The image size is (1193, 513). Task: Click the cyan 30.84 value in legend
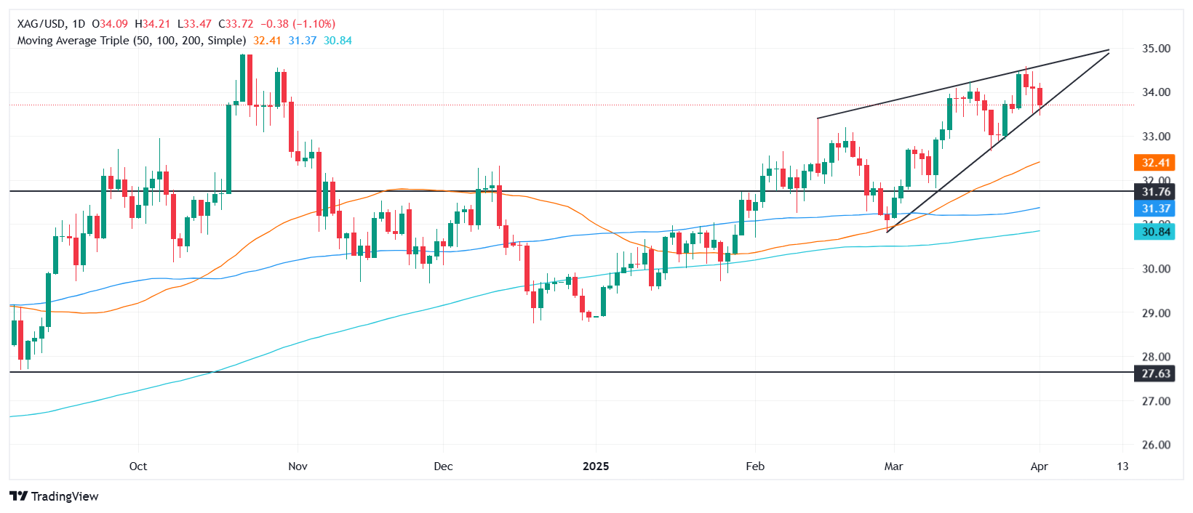[x=338, y=41]
